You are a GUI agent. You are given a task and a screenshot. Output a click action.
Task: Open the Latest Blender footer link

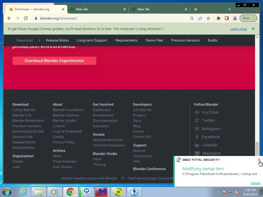click(24, 110)
